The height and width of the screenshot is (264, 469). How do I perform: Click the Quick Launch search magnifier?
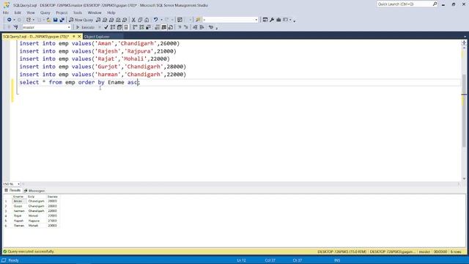tap(435, 4)
